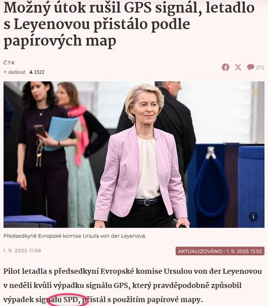Click the lead paragraph starting Pilot letadla
268x306 pixels.
click(133, 285)
